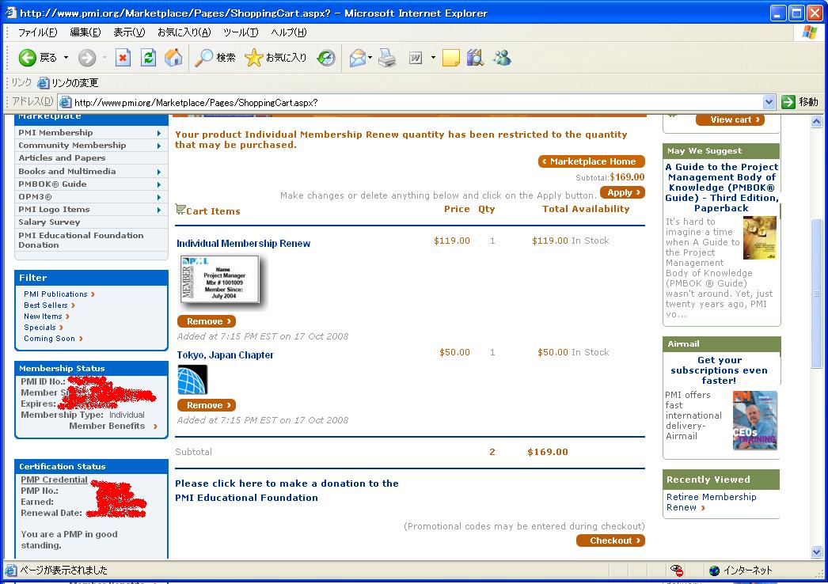828x584 pixels.
Task: Remove Individual Membership Renew from cart
Action: 207,321
